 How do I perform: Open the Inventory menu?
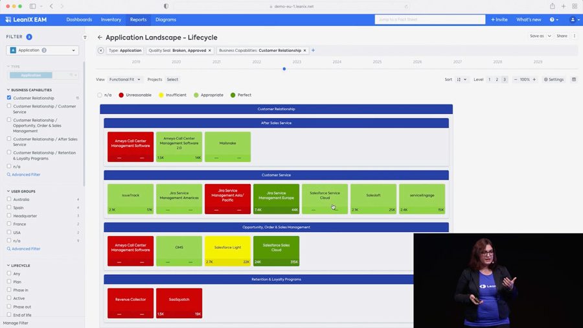coord(111,19)
